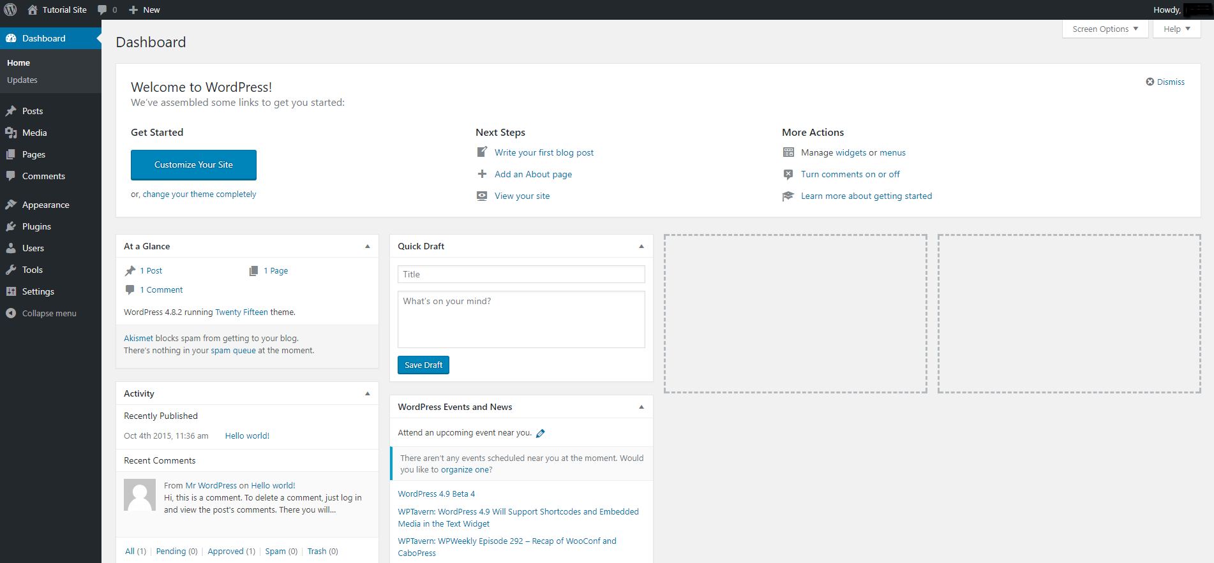Viewport: 1214px width, 563px height.
Task: Collapse the Quick Draft widget
Action: 641,246
